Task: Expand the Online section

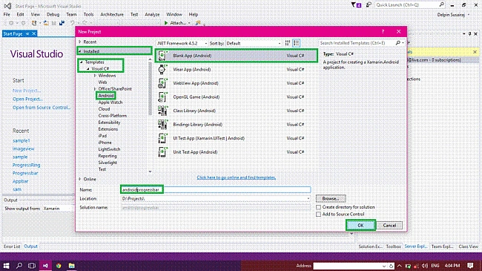Action: (79, 179)
